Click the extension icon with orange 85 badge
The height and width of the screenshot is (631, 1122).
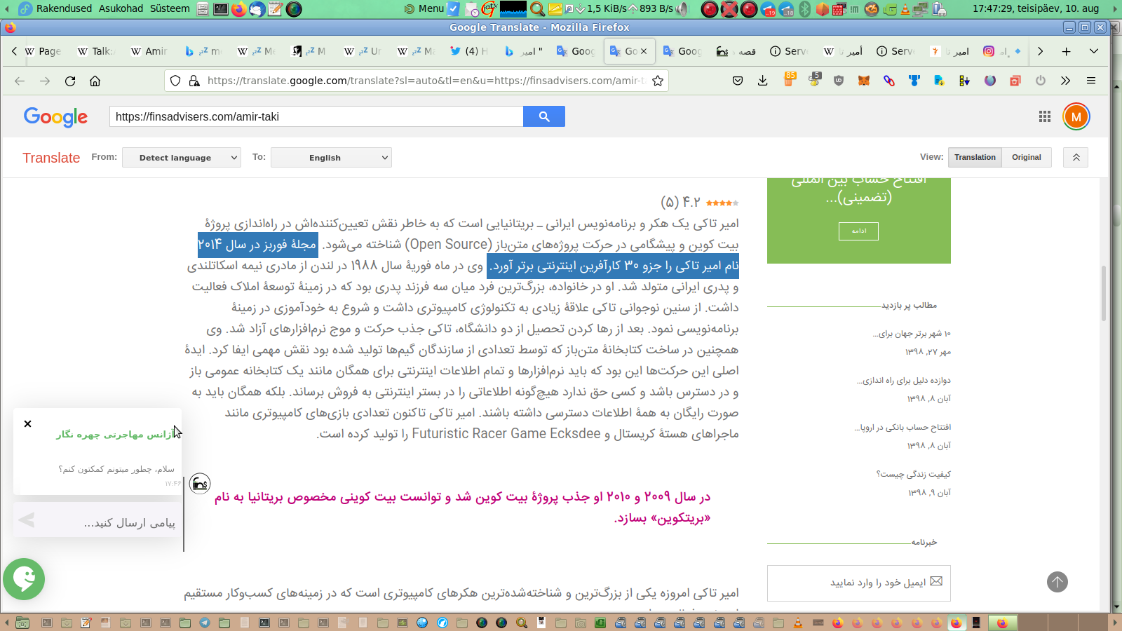[x=790, y=79]
